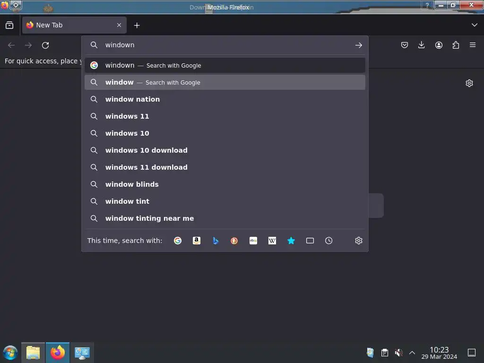This screenshot has width=484, height=363.
Task: Pick the 'window blinds' suggestion
Action: click(x=225, y=184)
